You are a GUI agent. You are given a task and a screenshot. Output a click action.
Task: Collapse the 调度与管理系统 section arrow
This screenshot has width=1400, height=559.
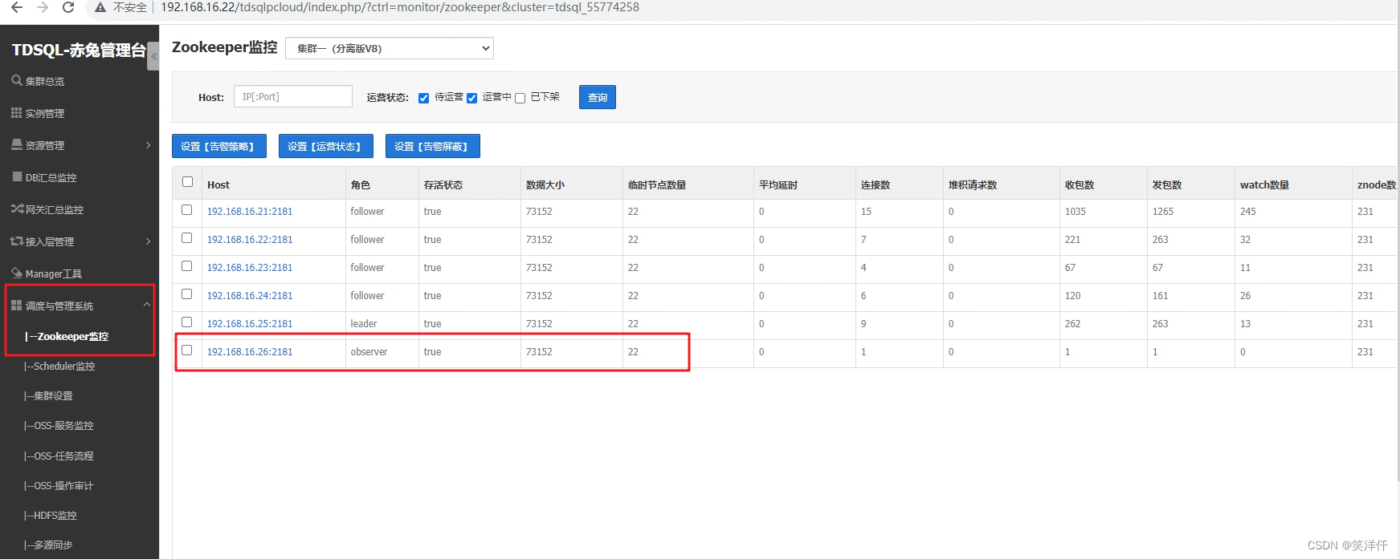click(x=147, y=305)
